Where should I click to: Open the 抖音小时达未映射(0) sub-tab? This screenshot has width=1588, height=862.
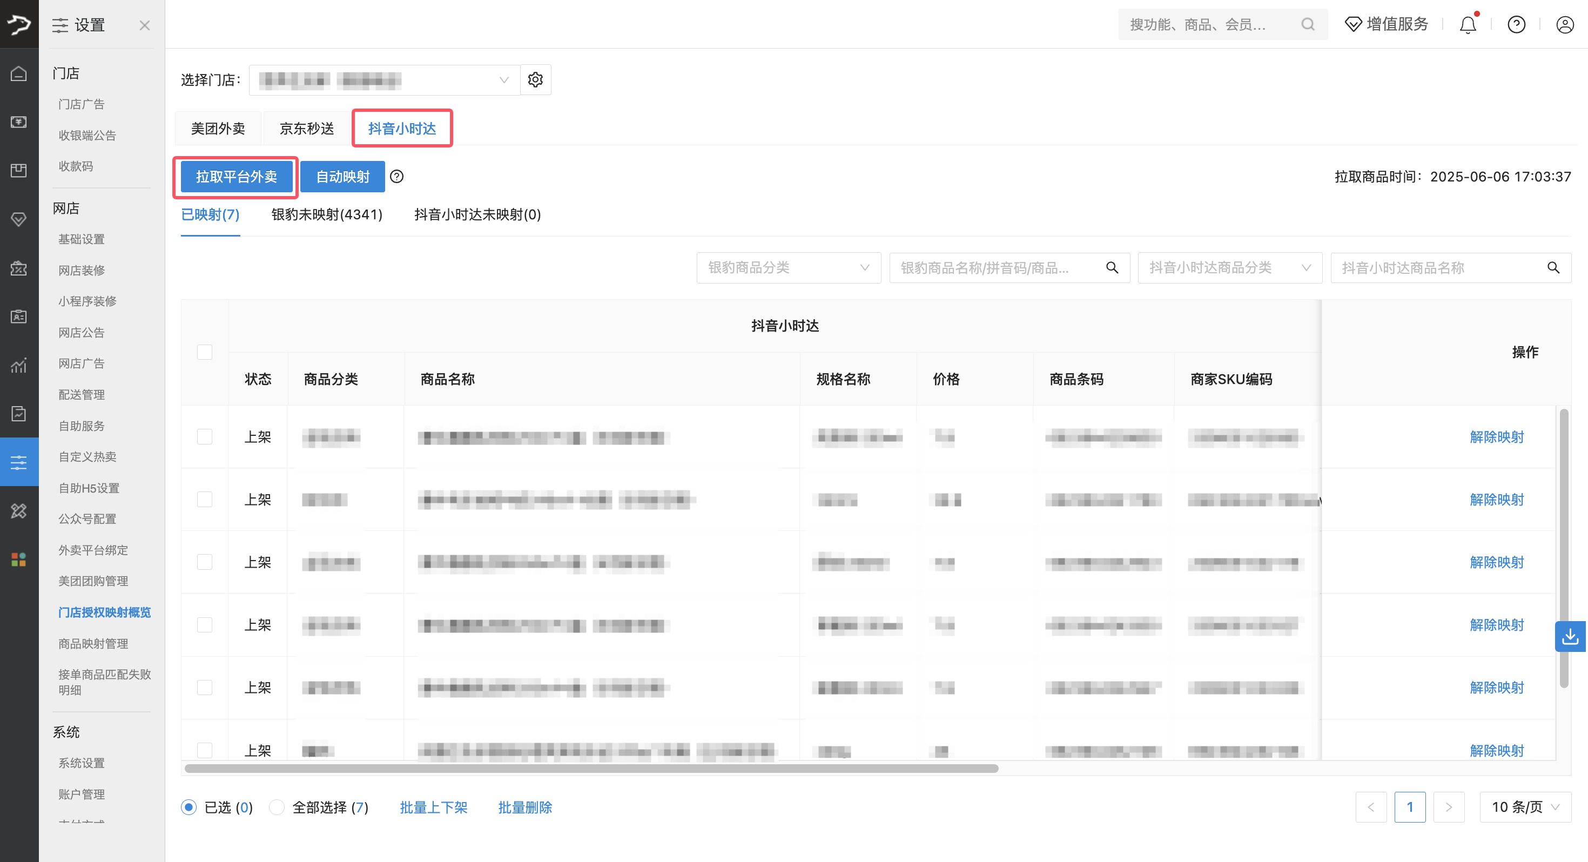(x=478, y=214)
